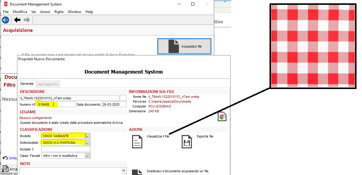Viewport: 362px width, 175px height.
Task: Click the Data documento date field
Action: (x=113, y=104)
